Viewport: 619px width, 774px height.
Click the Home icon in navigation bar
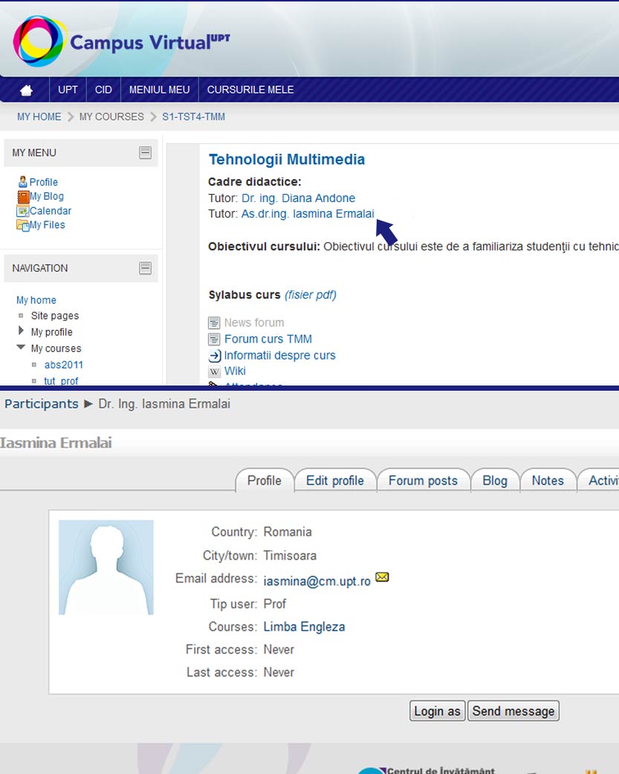point(26,90)
